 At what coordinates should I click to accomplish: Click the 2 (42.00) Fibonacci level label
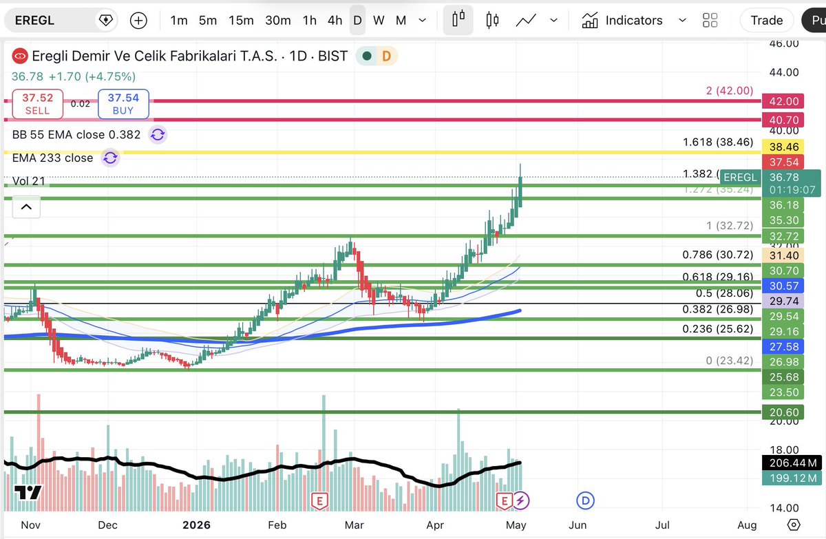point(730,91)
